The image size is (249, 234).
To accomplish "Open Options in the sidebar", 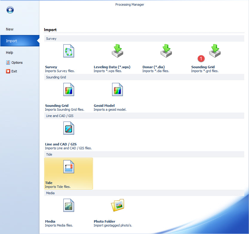I will point(17,63).
